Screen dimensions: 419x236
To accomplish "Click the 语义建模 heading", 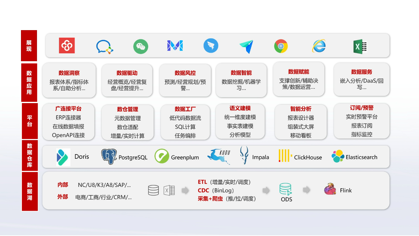I will [240, 108].
